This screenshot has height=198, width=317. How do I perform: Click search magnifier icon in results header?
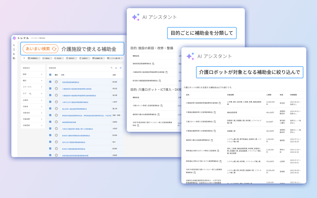pos(112,68)
